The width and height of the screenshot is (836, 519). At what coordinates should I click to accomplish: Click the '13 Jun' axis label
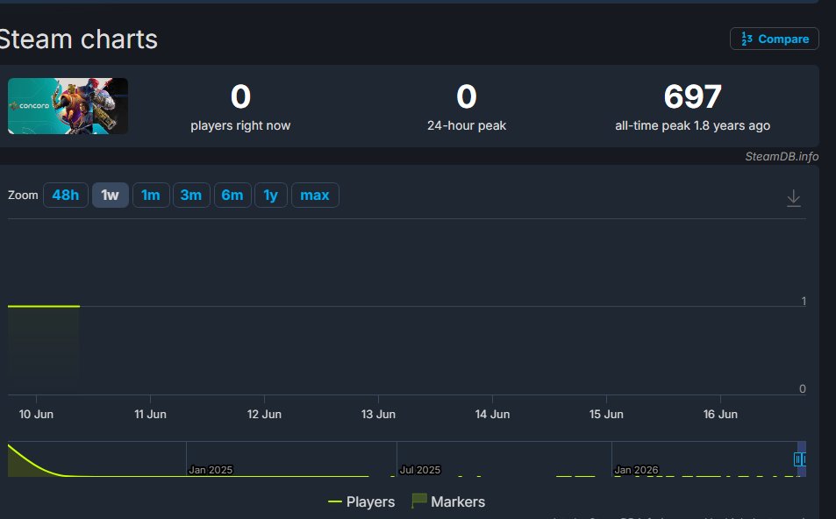tap(378, 414)
